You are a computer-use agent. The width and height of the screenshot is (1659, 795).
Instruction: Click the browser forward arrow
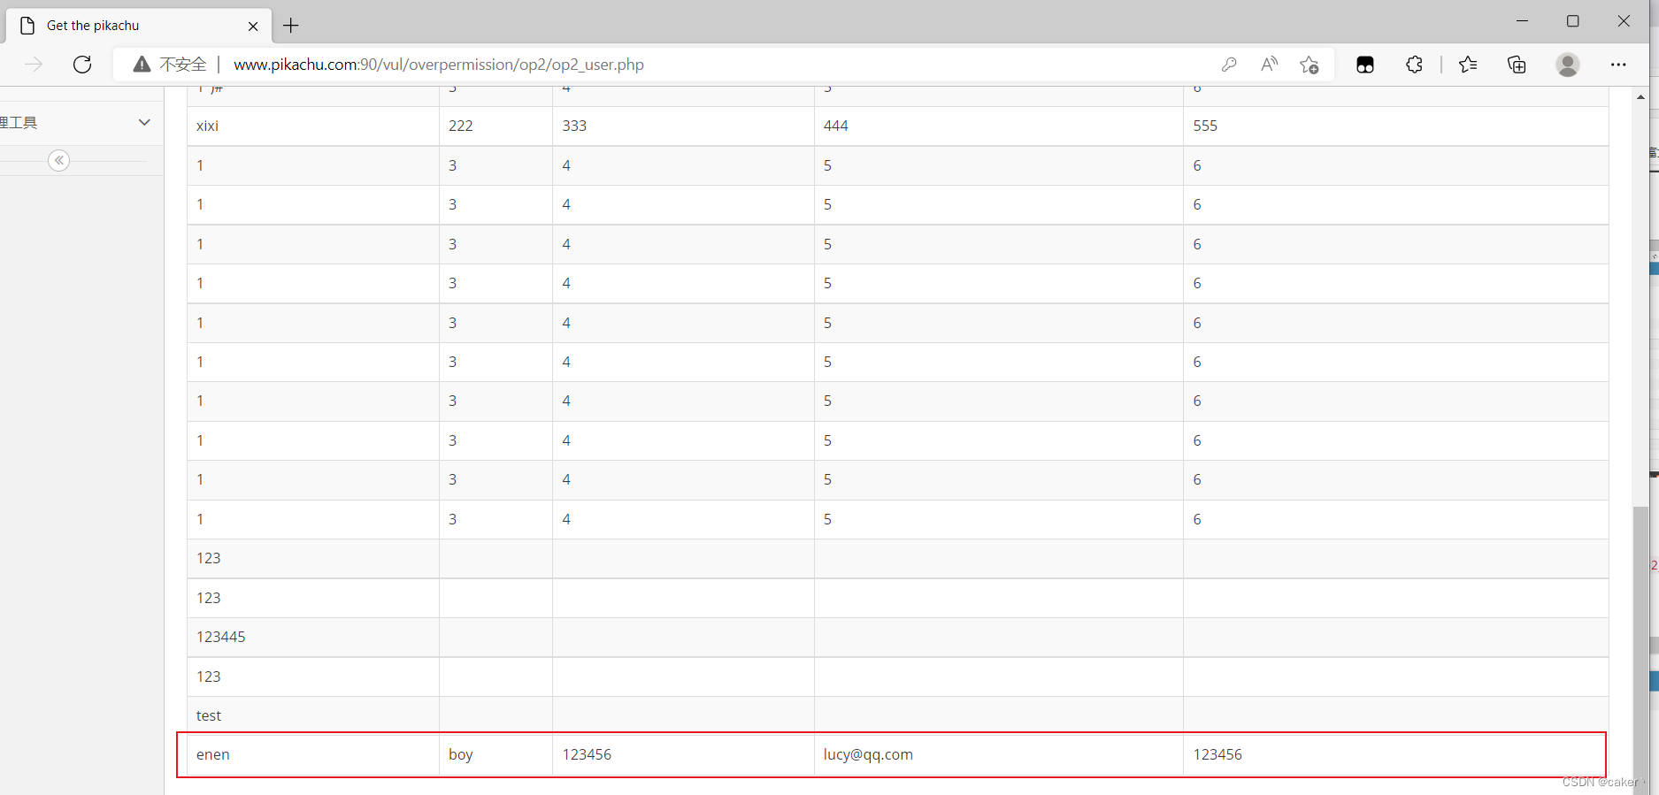[34, 65]
